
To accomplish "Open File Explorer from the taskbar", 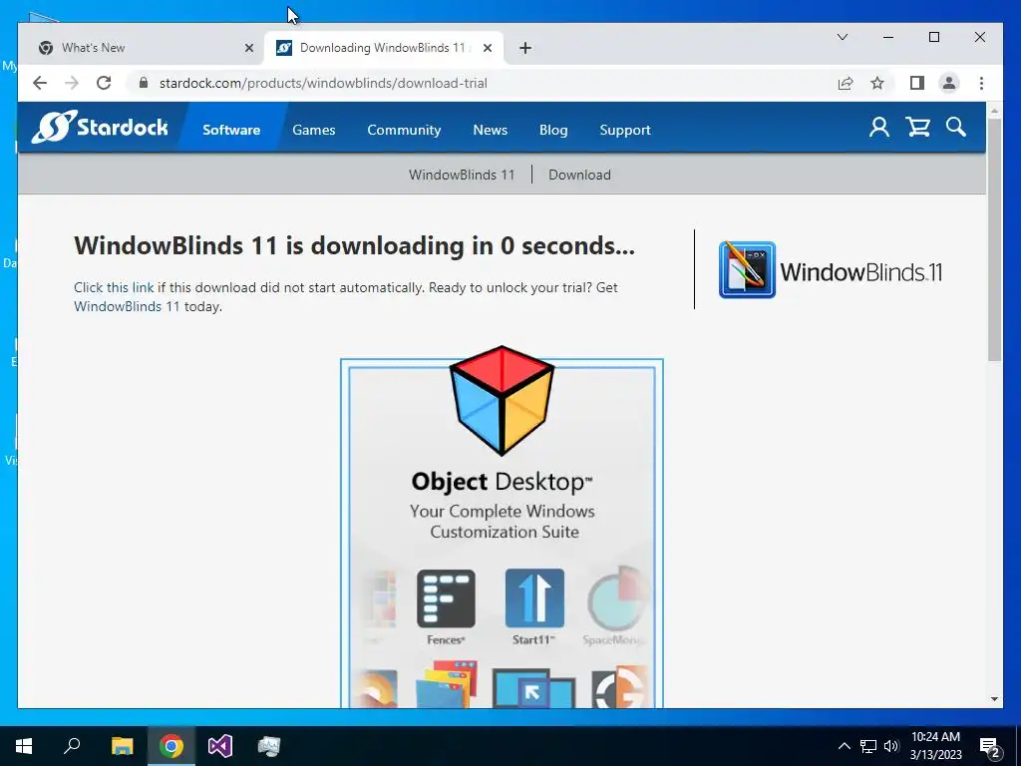I will tap(122, 746).
